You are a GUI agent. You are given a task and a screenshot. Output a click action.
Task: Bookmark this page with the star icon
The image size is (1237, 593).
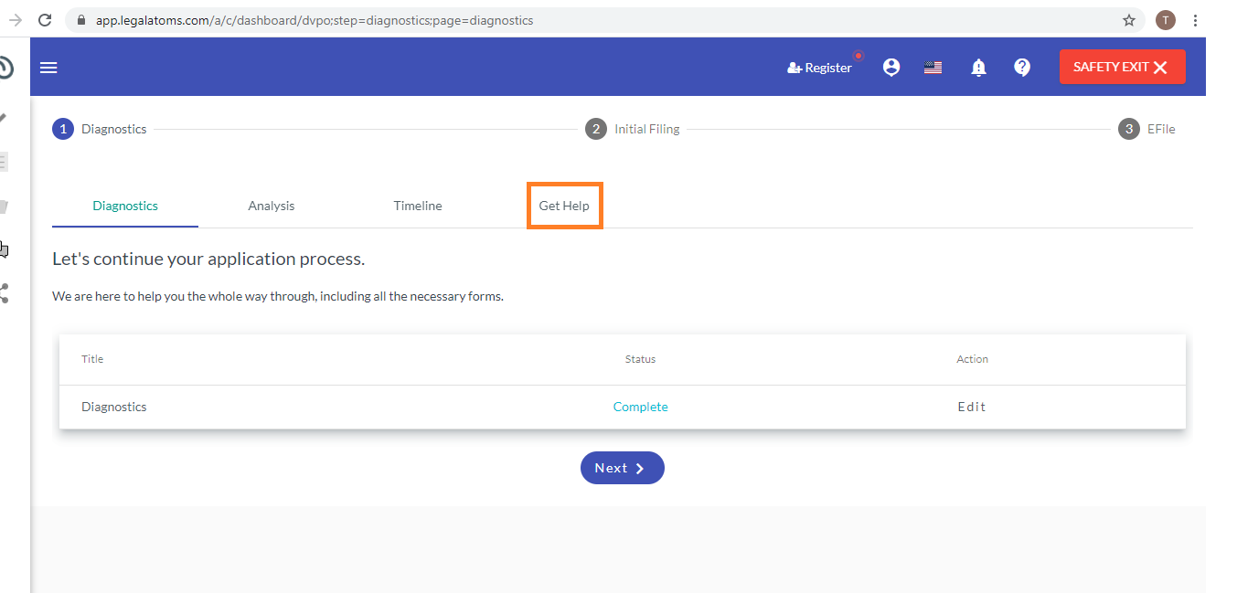coord(1129,20)
